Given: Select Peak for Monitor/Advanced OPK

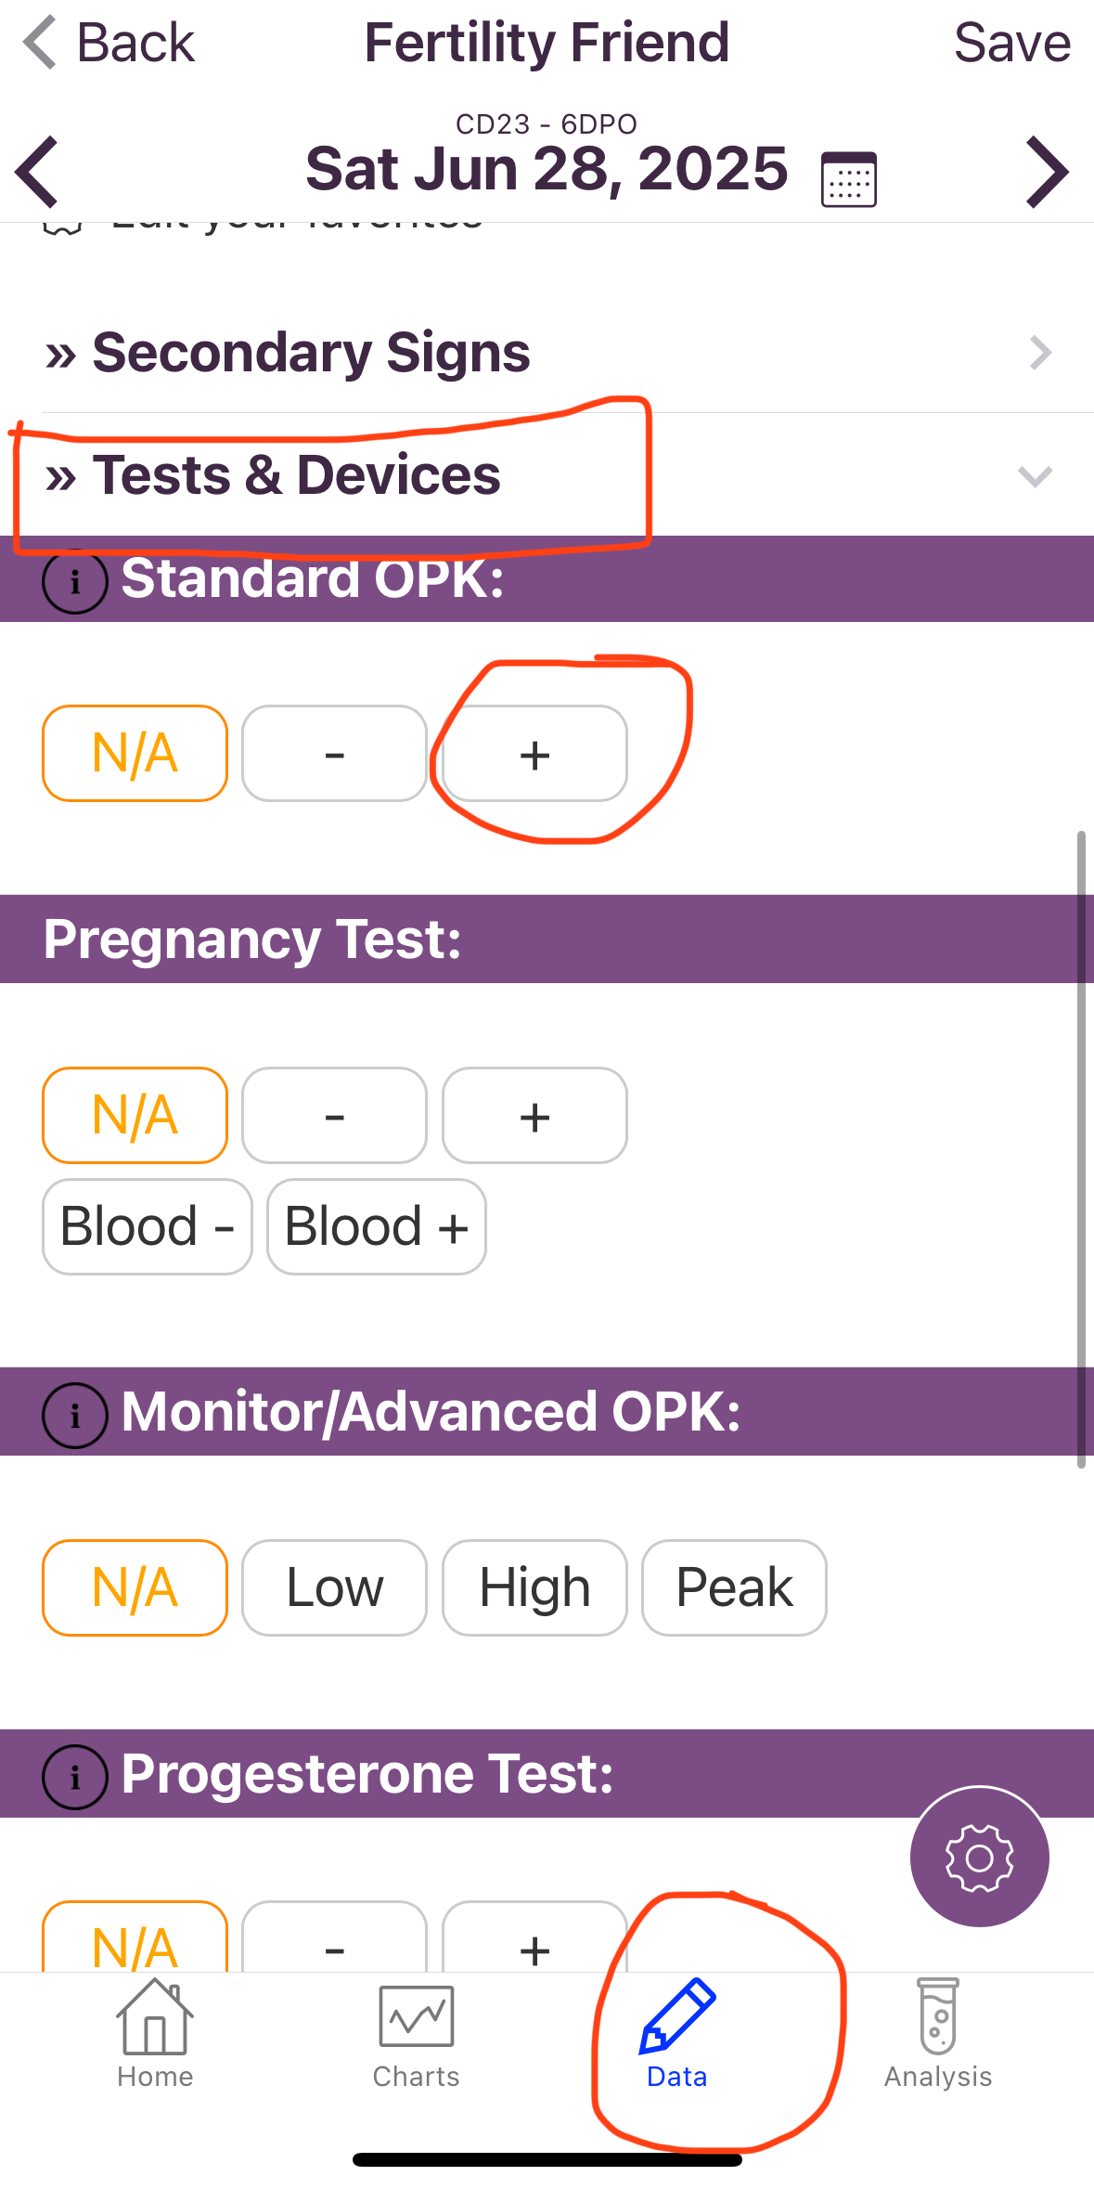Looking at the screenshot, I should 734,1587.
